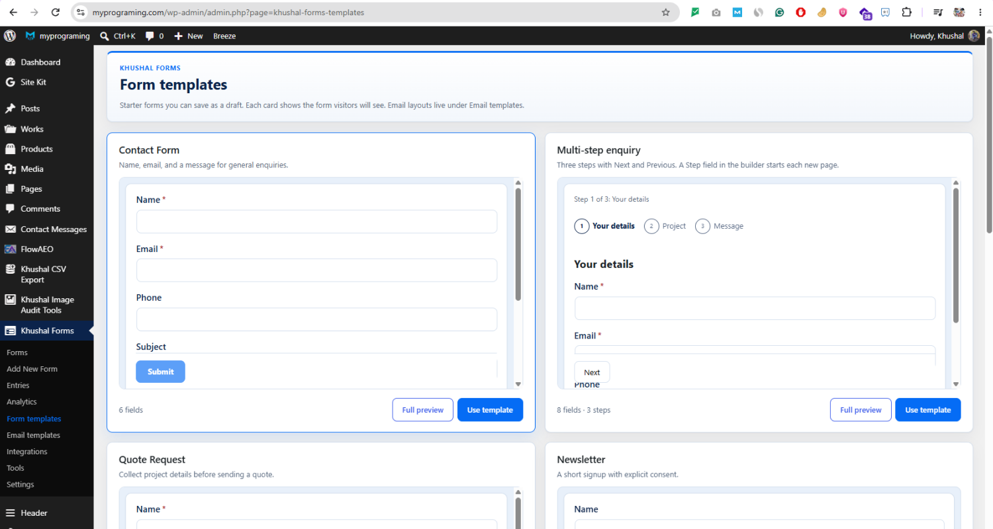Click Name field in Contact Form preview

(316, 222)
